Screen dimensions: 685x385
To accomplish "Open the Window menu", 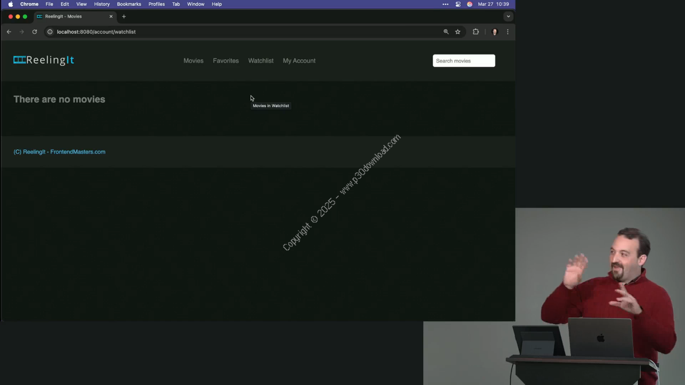I will 196,4.
